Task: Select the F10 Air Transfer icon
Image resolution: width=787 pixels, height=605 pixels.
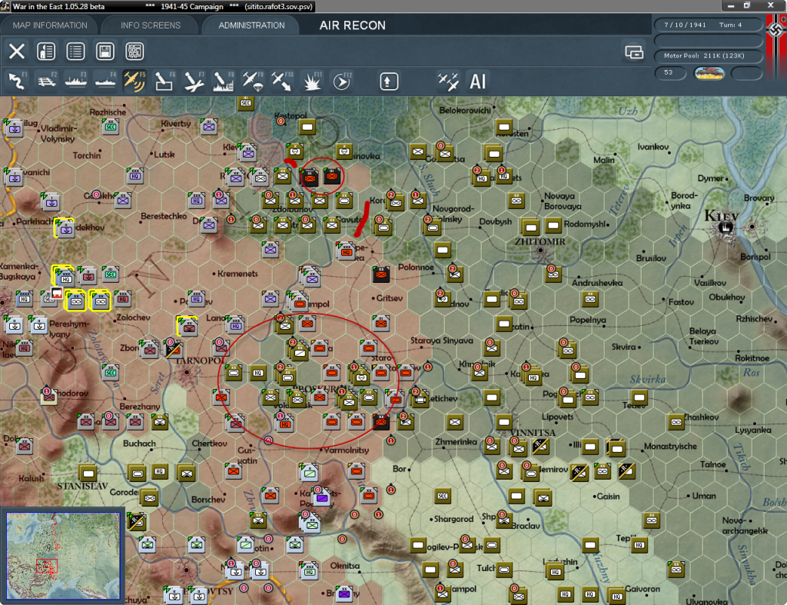Action: point(281,81)
